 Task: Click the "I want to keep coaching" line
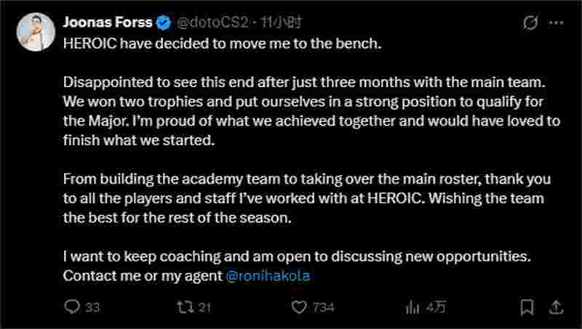(x=297, y=256)
